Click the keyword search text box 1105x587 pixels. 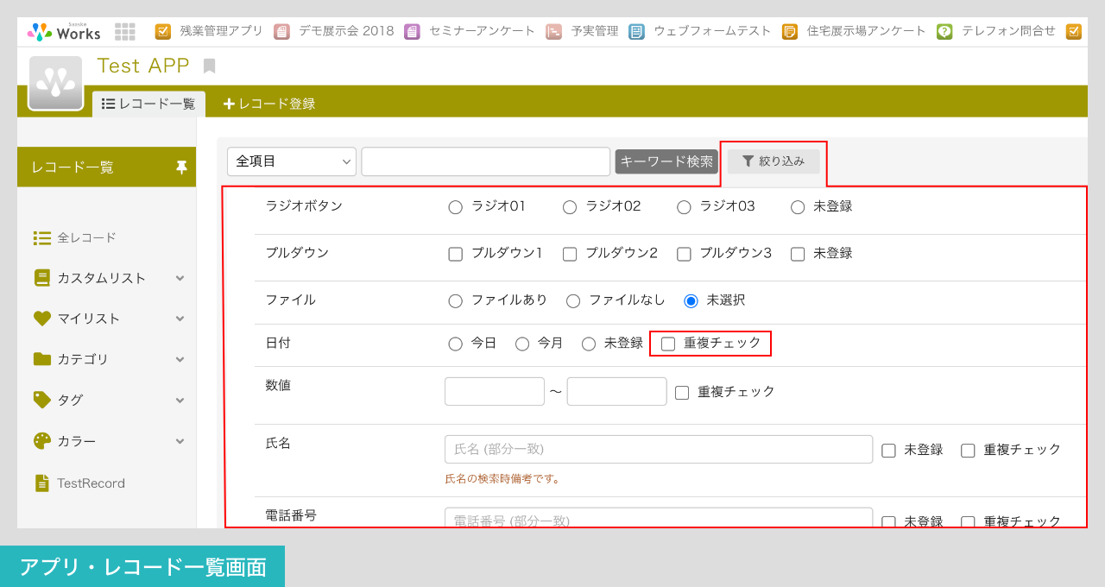point(486,161)
